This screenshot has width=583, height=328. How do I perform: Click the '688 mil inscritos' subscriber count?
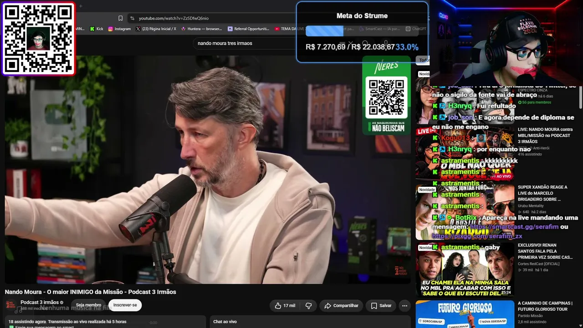[x=34, y=308]
